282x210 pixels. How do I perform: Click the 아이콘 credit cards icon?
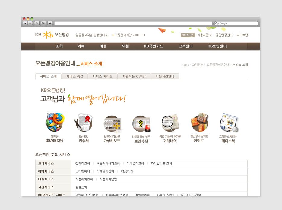click(199, 122)
